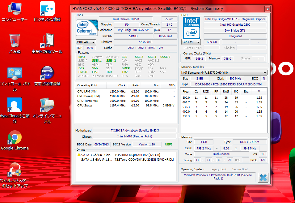Open the オンラインマニュアル shortcut
The image size is (295, 203).
click(47, 111)
